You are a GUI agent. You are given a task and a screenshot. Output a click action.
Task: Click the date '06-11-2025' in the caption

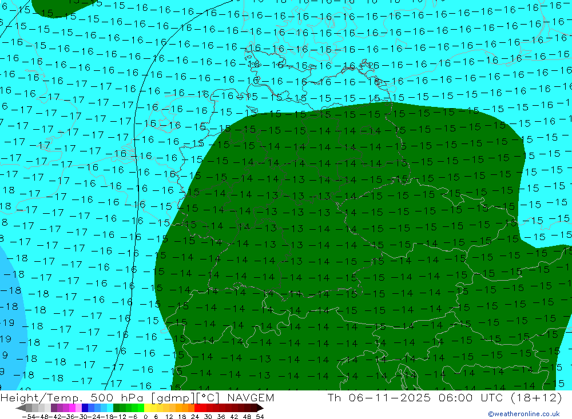389,397
